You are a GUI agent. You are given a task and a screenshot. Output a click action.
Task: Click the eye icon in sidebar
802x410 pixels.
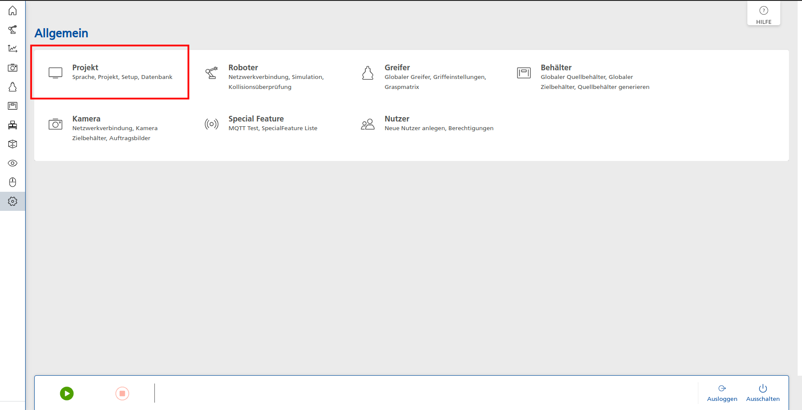pyautogui.click(x=13, y=163)
